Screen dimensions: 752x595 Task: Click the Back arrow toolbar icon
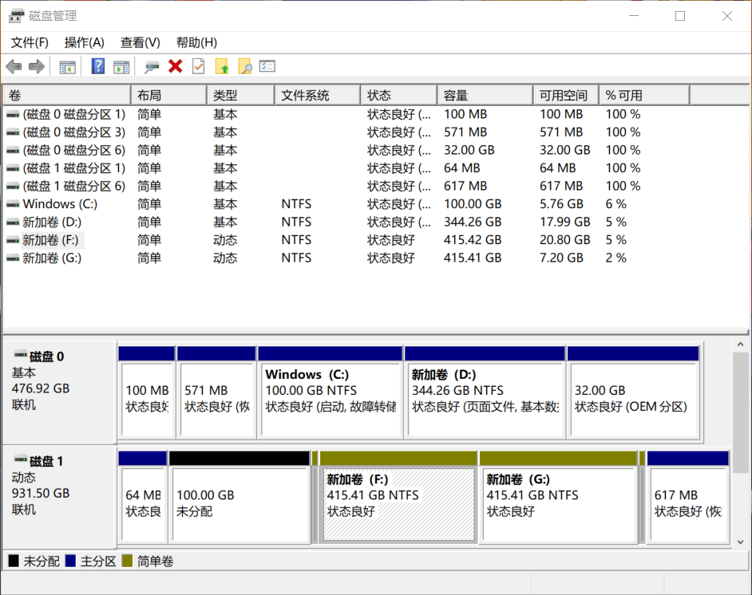pyautogui.click(x=14, y=66)
